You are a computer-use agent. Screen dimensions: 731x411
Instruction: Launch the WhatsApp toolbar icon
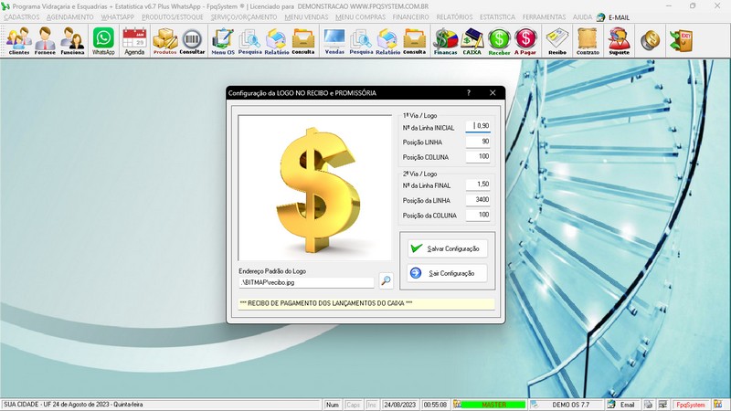[103, 41]
